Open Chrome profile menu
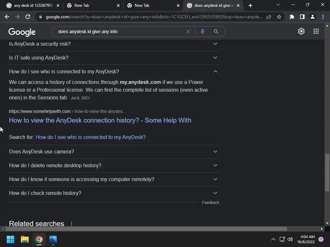The image size is (330, 247). (313, 17)
